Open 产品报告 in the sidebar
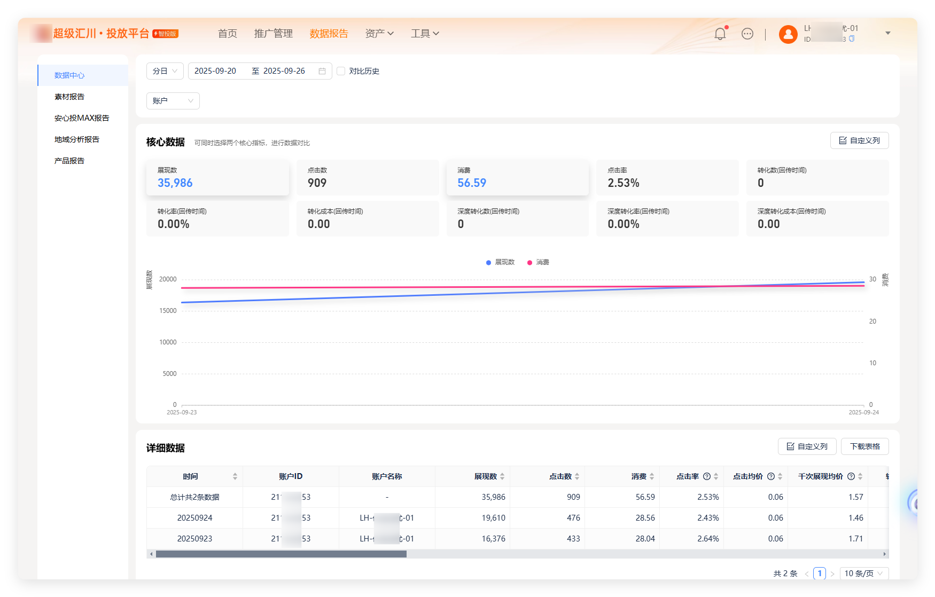 tap(83, 161)
